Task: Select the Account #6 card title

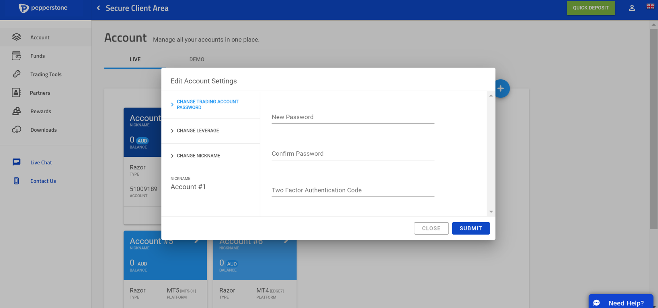Action: [x=241, y=241]
